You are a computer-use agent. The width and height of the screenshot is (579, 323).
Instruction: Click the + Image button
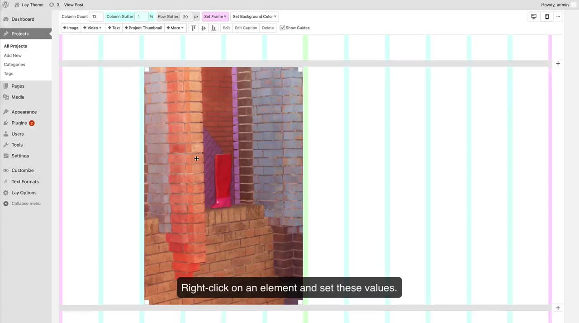tap(71, 28)
